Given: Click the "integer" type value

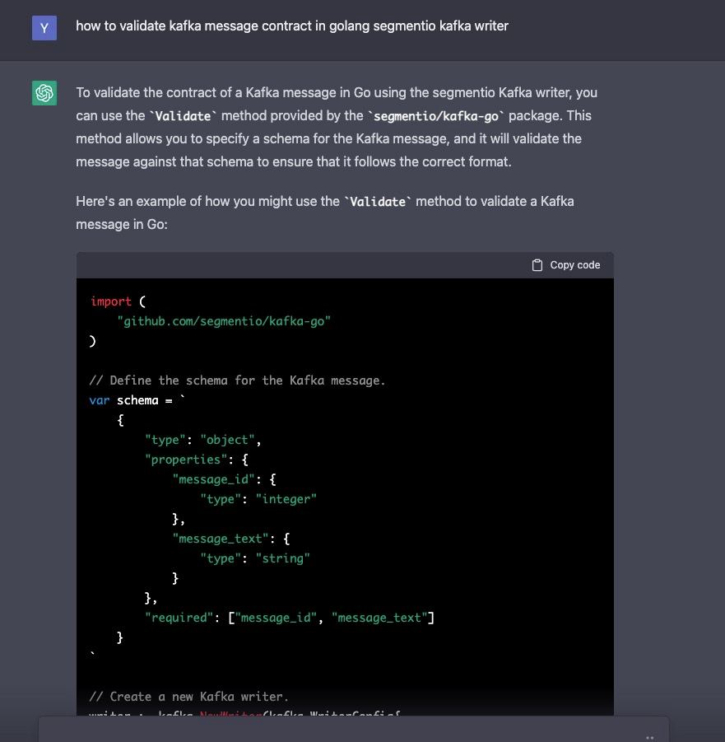Looking at the screenshot, I should tap(286, 499).
